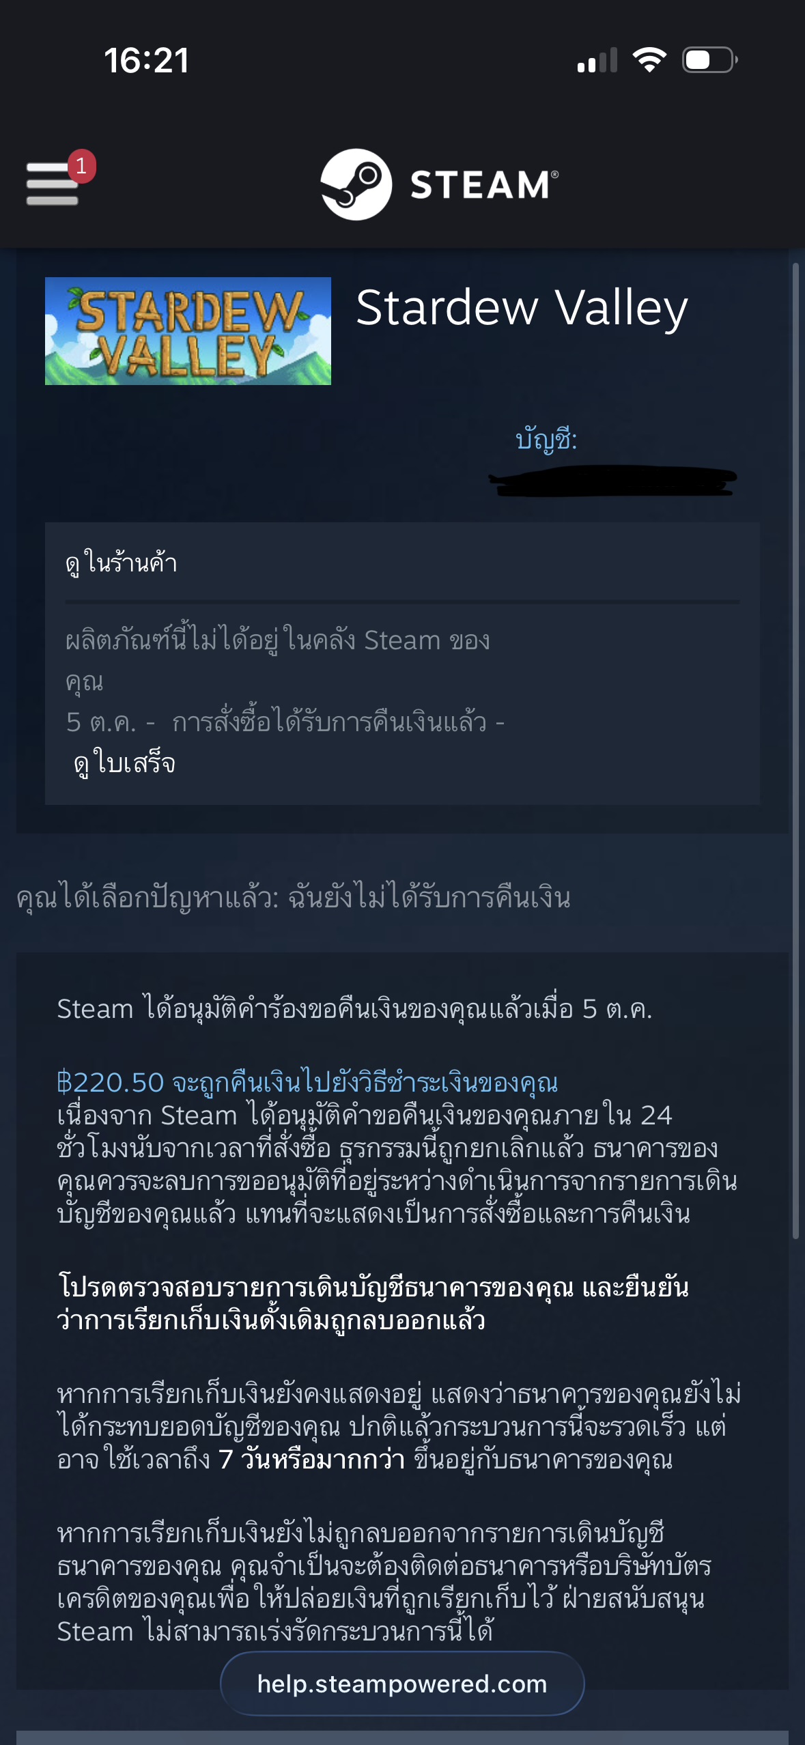Tap the selected problem line ฉันยังไม่ได้รับการคืนเงิน
This screenshot has height=1745, width=805.
tap(429, 897)
